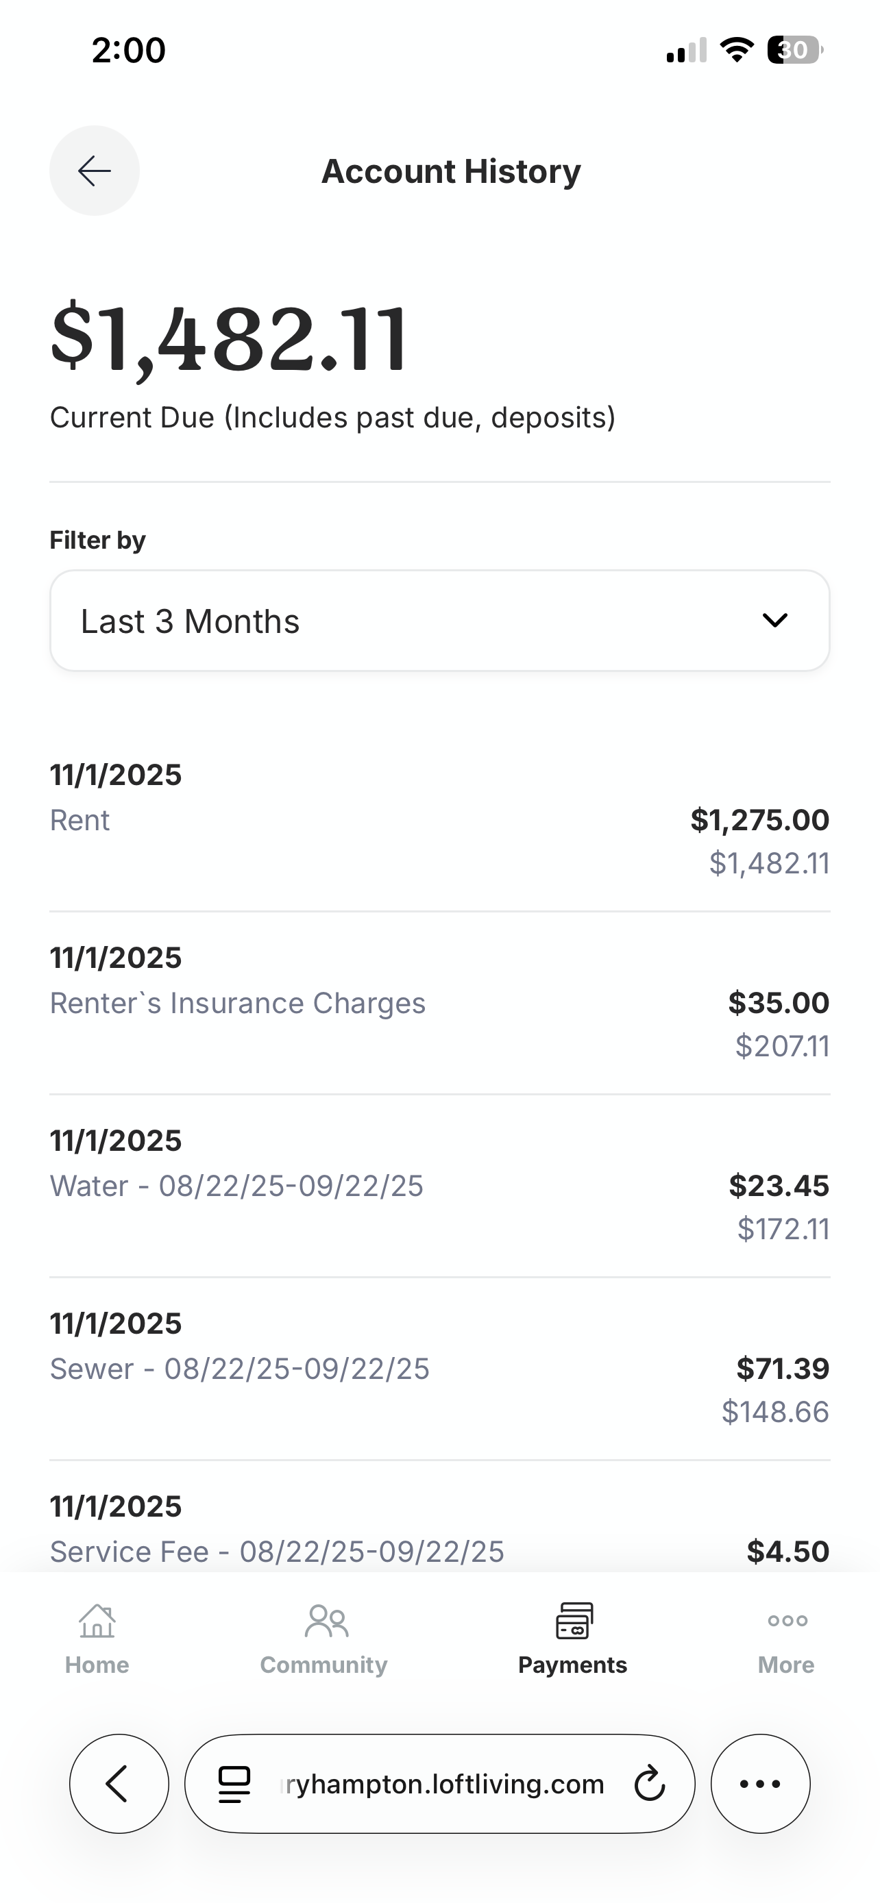Reload page with the refresh icon
This screenshot has height=1903, width=880.
(650, 1783)
